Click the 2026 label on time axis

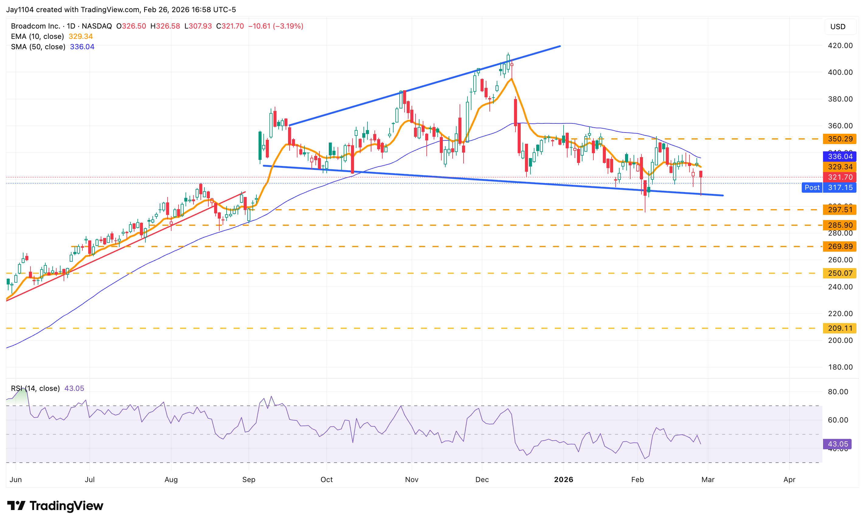click(565, 479)
